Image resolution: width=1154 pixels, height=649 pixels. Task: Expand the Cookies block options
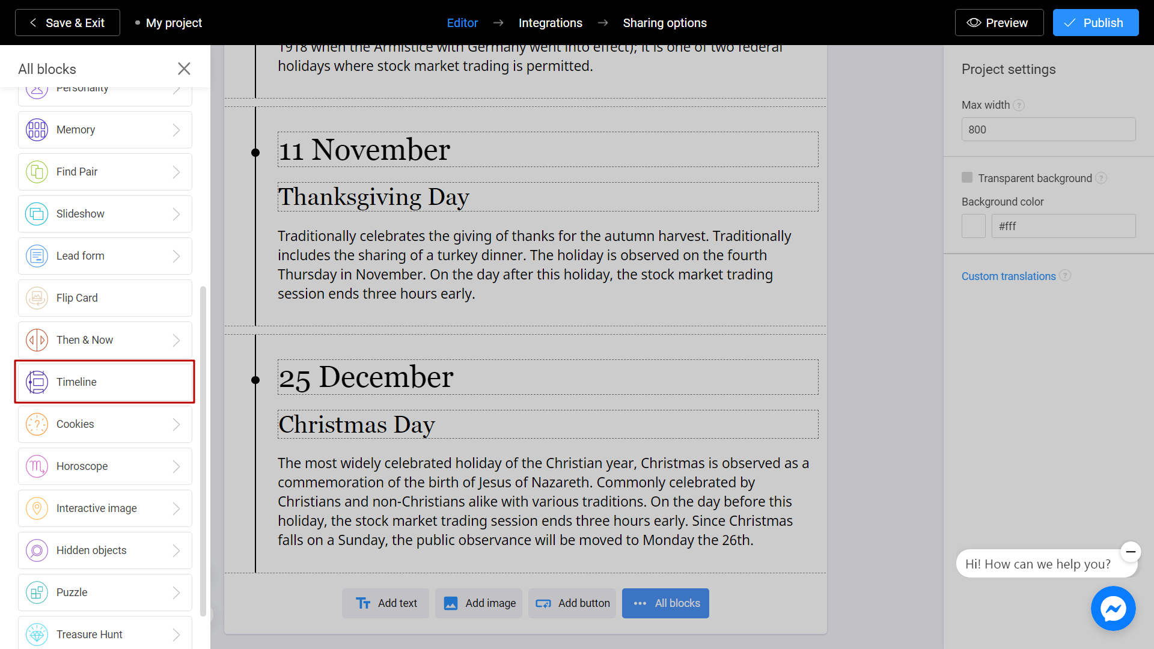point(176,424)
